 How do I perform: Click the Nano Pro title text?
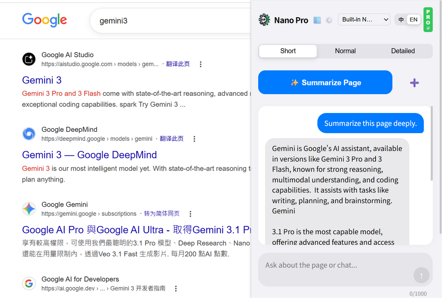click(291, 20)
